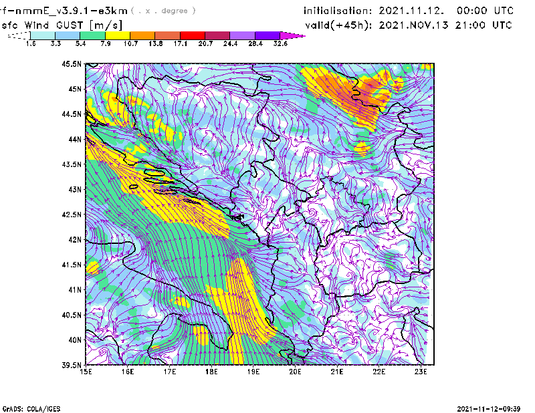The height and width of the screenshot is (413, 535).
Task: Click the 44N latitude label
Action: coord(75,139)
